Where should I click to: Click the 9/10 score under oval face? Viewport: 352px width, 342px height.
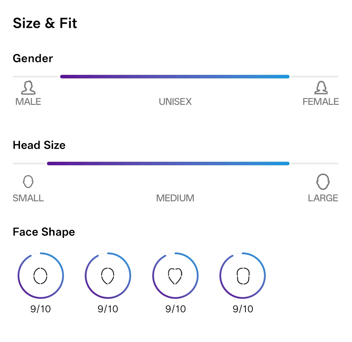[x=40, y=309]
